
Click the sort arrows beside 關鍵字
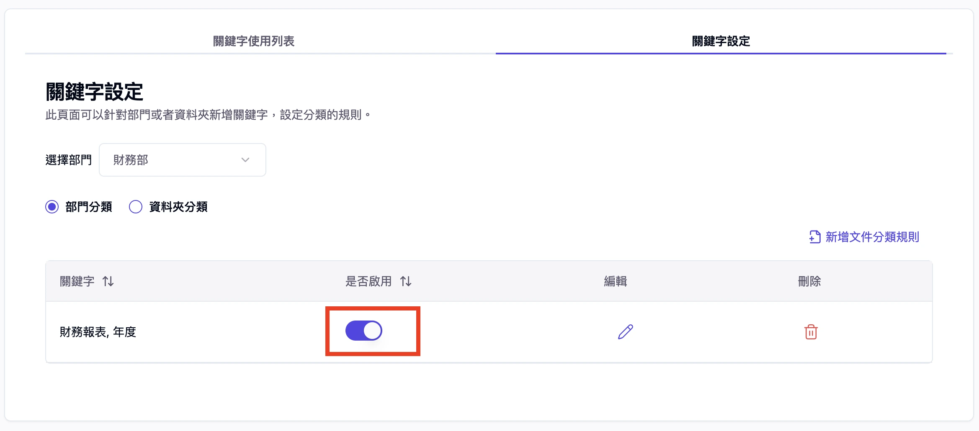[x=108, y=282]
